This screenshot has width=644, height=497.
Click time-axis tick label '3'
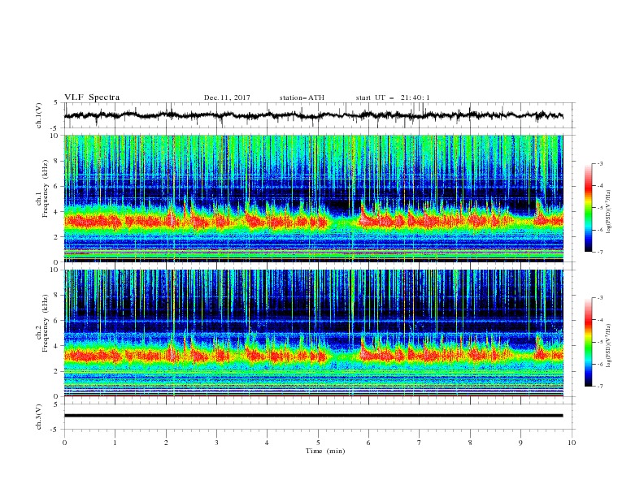[x=216, y=443]
